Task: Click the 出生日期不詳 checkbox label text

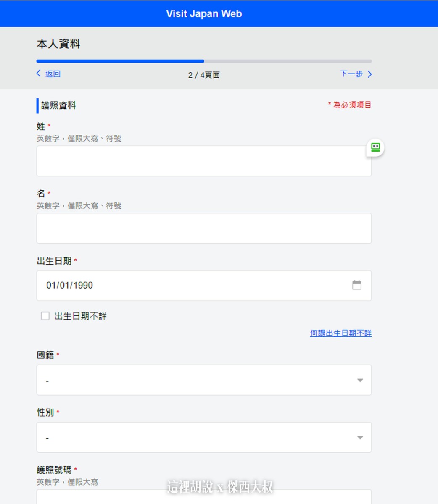Action: pos(81,316)
